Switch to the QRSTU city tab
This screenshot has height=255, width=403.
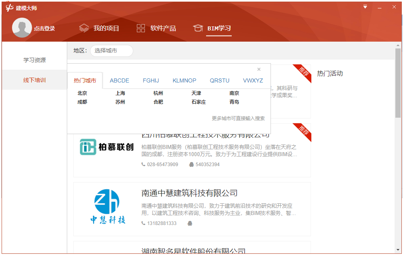point(219,80)
